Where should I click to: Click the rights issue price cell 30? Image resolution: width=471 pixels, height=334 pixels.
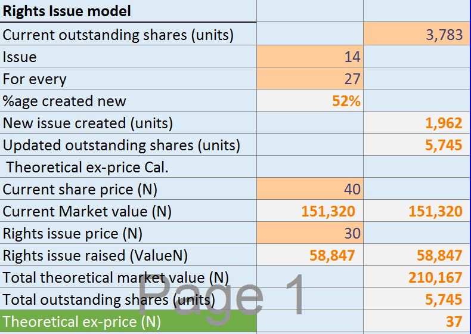click(309, 233)
